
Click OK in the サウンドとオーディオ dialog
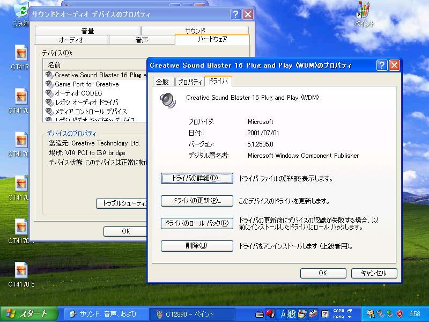[125, 231]
